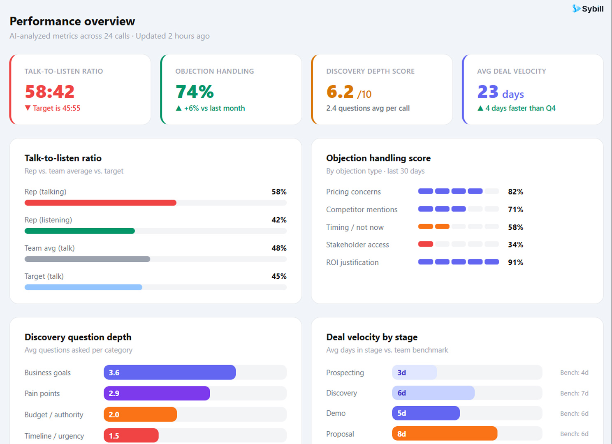Click the 82% Pricing concerns score
Screen dimensions: 612x444
(516, 192)
